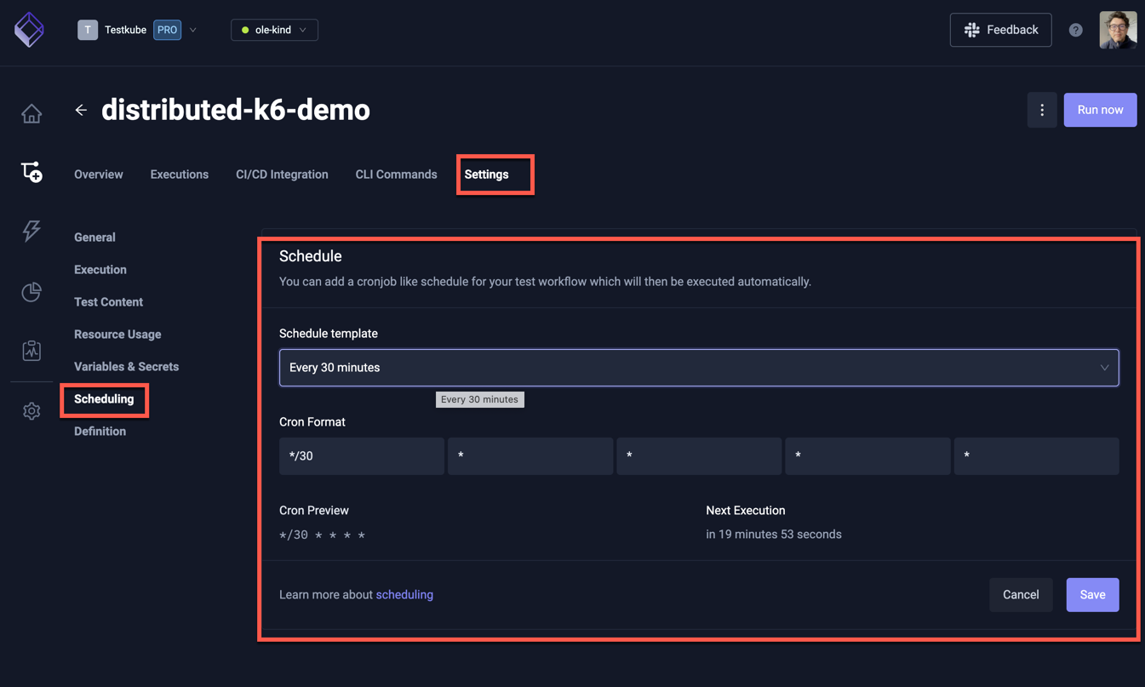Open the lightning bolt triggers icon
The height and width of the screenshot is (687, 1145).
pyautogui.click(x=31, y=231)
